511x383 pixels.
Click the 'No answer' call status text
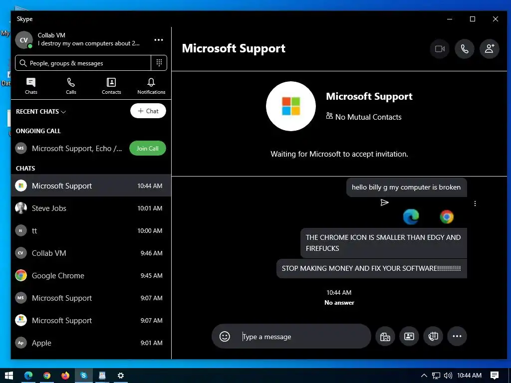339,303
